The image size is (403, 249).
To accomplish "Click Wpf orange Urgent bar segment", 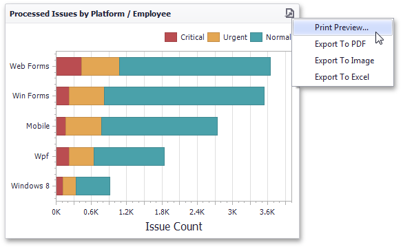I will tap(81, 156).
